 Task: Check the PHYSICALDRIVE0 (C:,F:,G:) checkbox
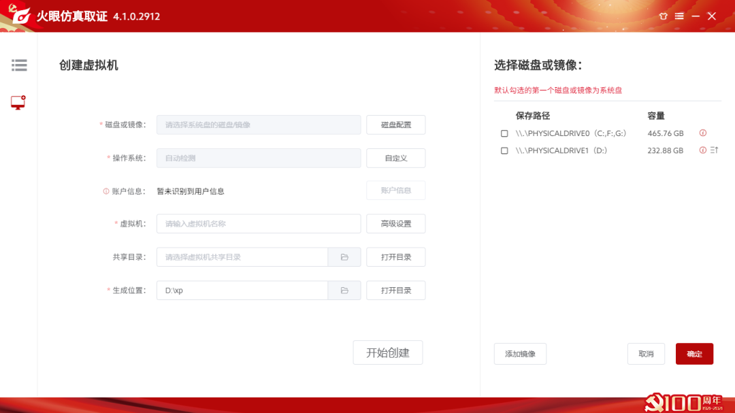[x=504, y=133]
